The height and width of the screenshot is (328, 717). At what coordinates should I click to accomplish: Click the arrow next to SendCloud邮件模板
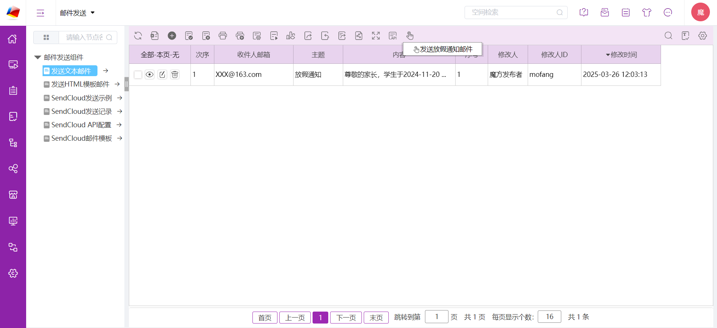pyautogui.click(x=119, y=138)
